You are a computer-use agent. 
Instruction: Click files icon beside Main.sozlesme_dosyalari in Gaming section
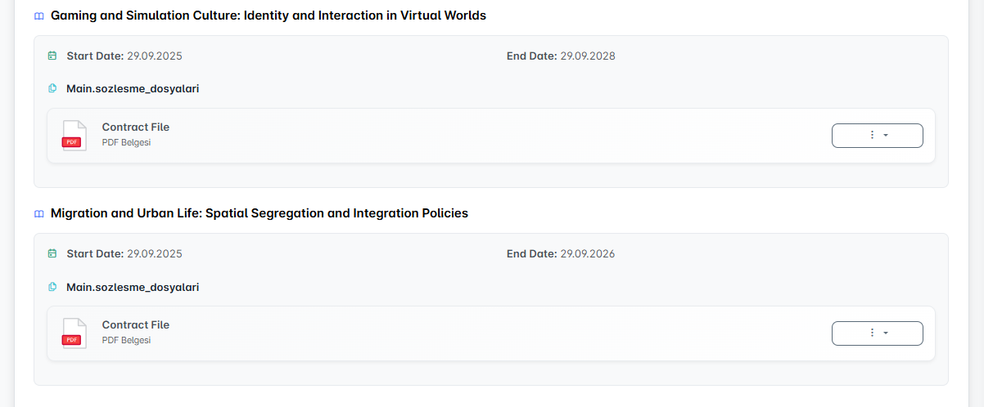point(52,88)
